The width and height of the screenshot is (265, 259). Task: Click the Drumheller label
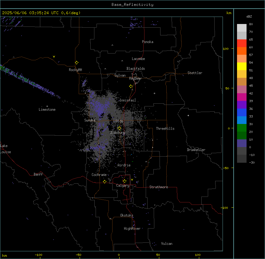coord(196,150)
